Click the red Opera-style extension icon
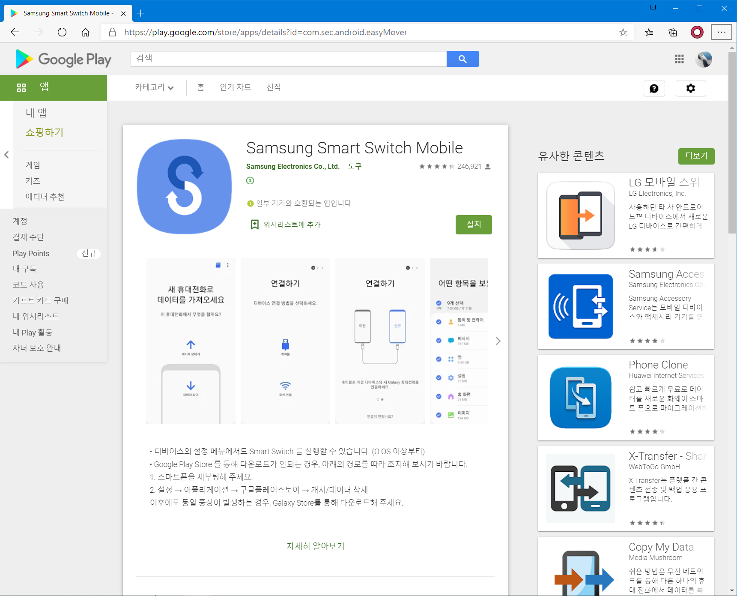The height and width of the screenshot is (596, 737). (x=697, y=32)
